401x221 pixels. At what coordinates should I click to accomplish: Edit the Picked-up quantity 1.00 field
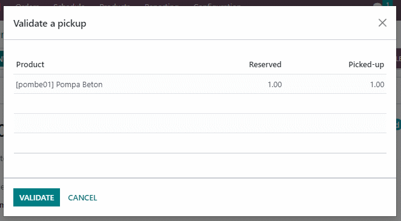pos(377,85)
